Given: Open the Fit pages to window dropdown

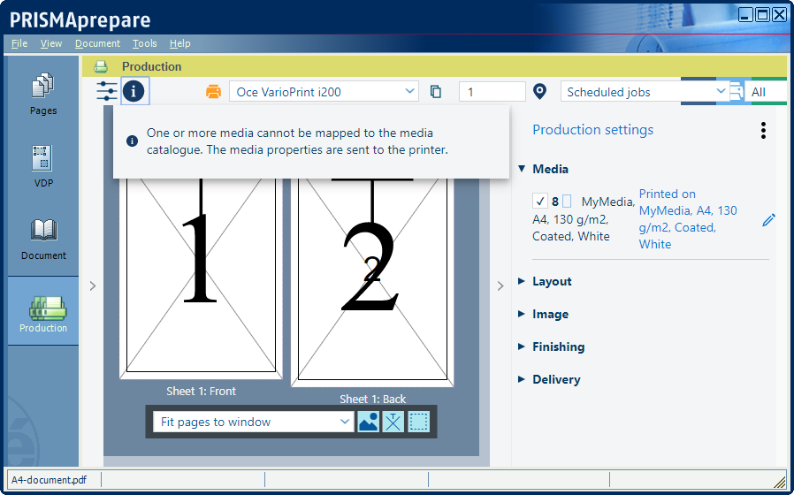Looking at the screenshot, I should (255, 423).
